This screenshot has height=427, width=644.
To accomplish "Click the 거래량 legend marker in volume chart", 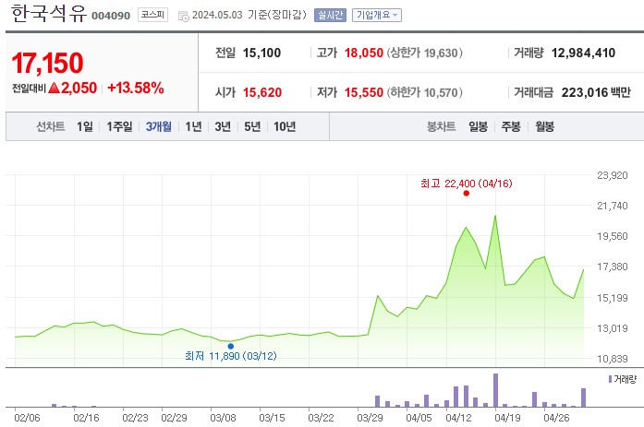I will click(x=611, y=379).
